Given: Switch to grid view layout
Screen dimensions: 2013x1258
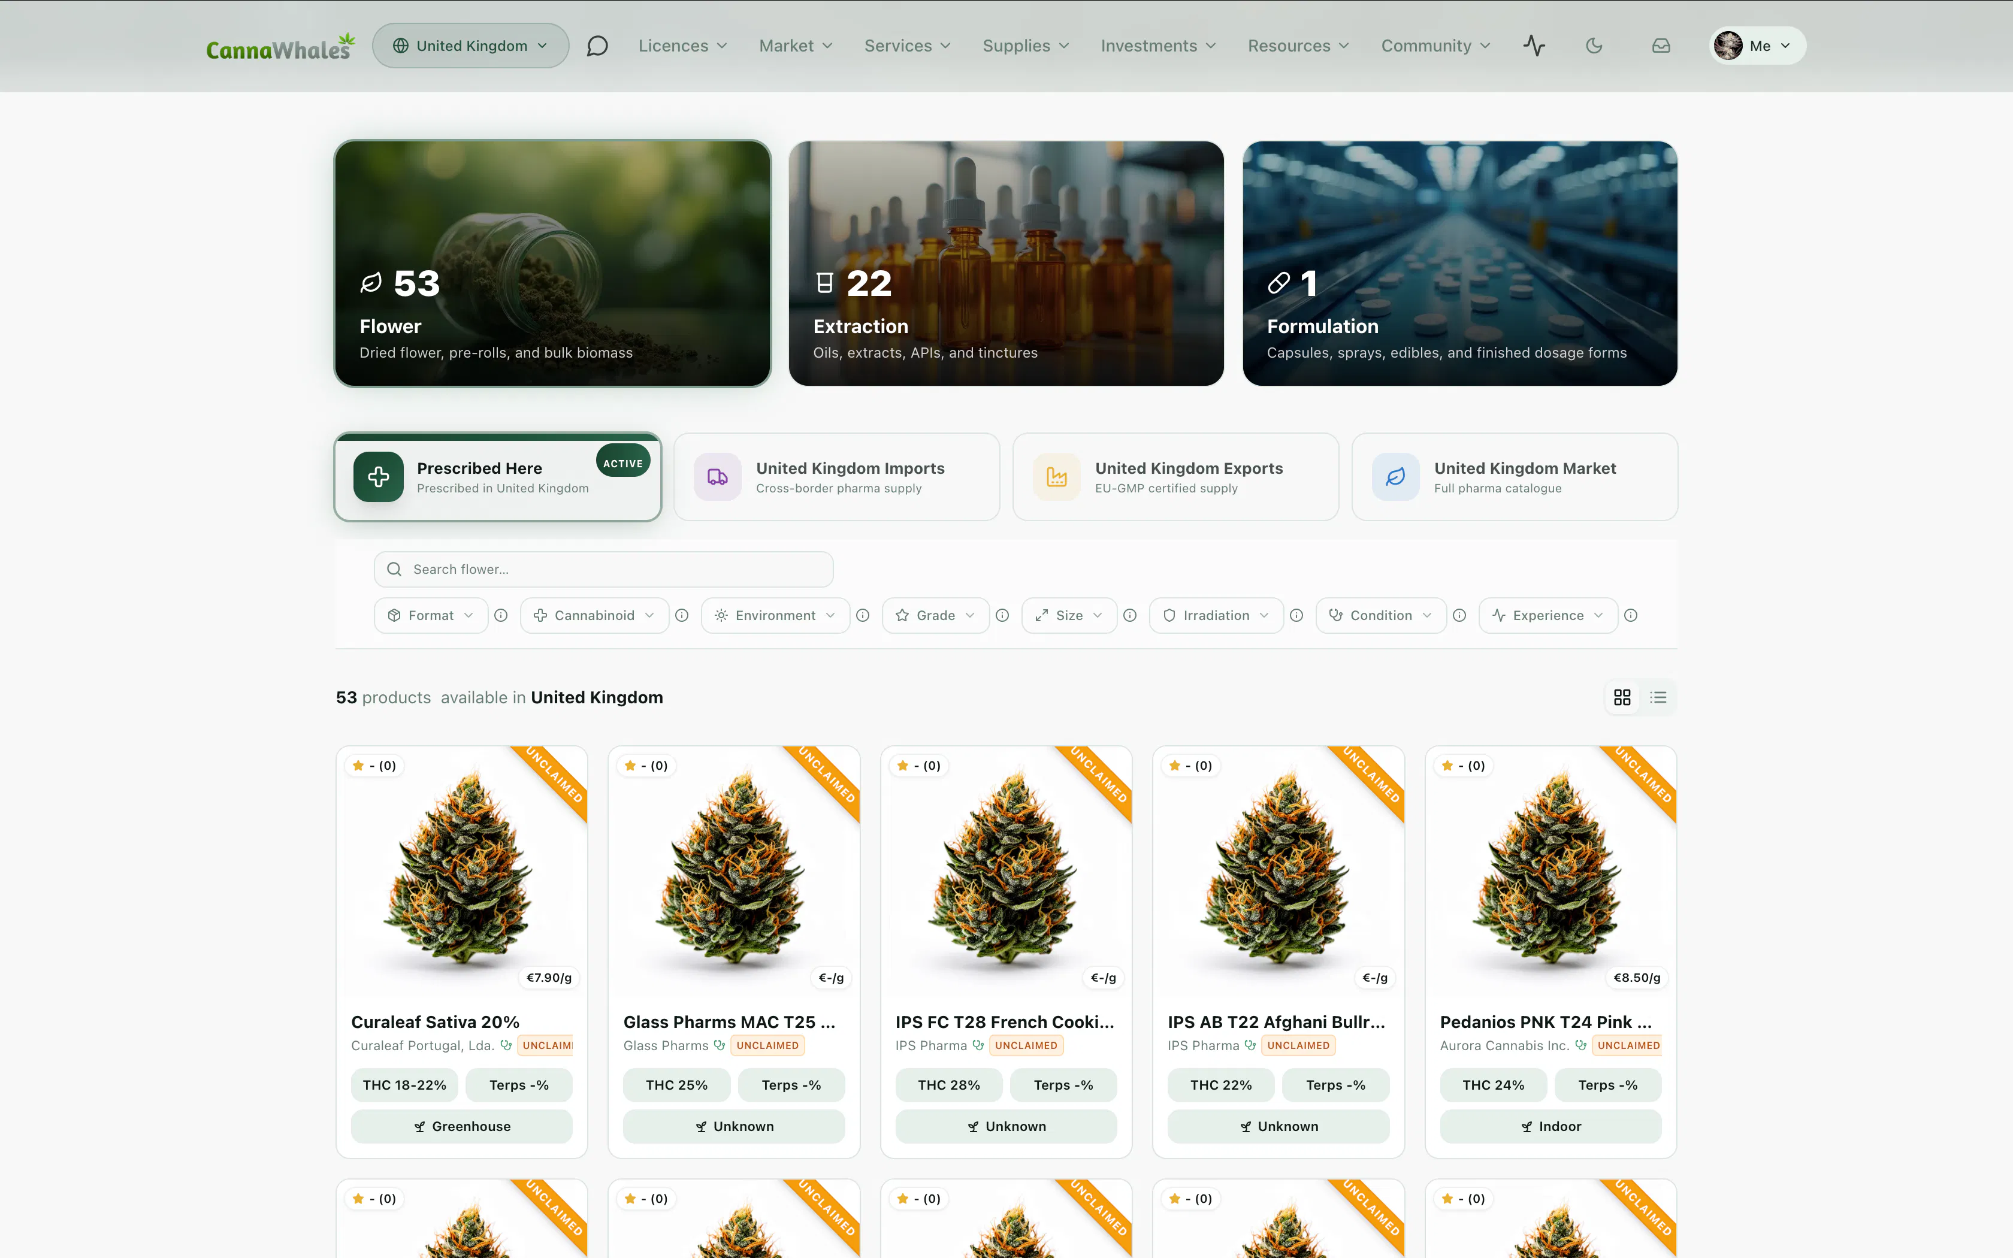Looking at the screenshot, I should coord(1622,697).
